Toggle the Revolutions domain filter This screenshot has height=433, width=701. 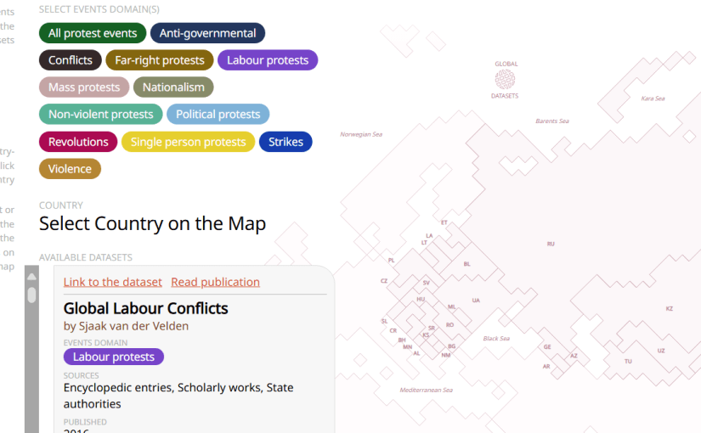tap(78, 142)
